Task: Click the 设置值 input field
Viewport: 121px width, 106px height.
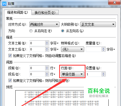Action: tap(94, 74)
